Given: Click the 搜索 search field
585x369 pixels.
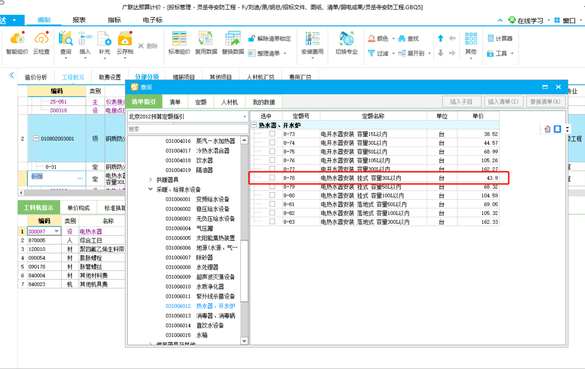Looking at the screenshot, I should click(188, 129).
